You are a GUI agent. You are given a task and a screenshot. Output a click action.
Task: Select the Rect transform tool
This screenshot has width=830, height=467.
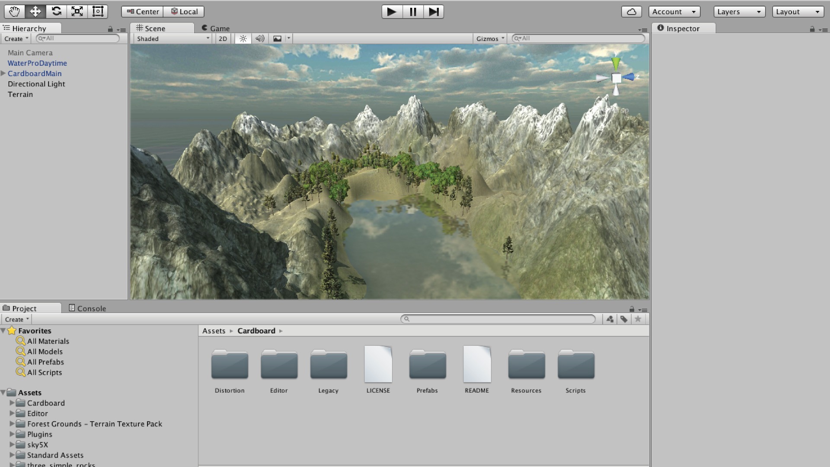click(98, 12)
